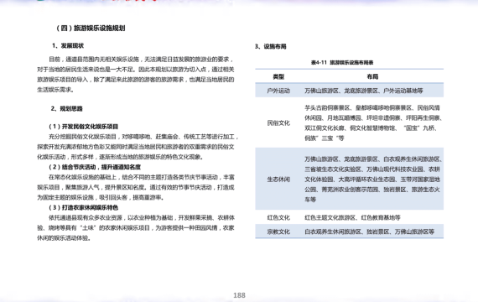Click paragraph starting 目前,通道县范围内
Screen dimensions: 478x302
click(136, 75)
